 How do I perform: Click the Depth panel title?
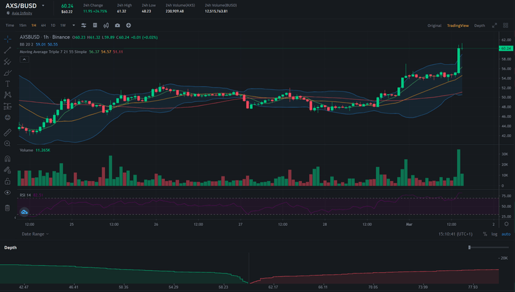click(x=10, y=248)
